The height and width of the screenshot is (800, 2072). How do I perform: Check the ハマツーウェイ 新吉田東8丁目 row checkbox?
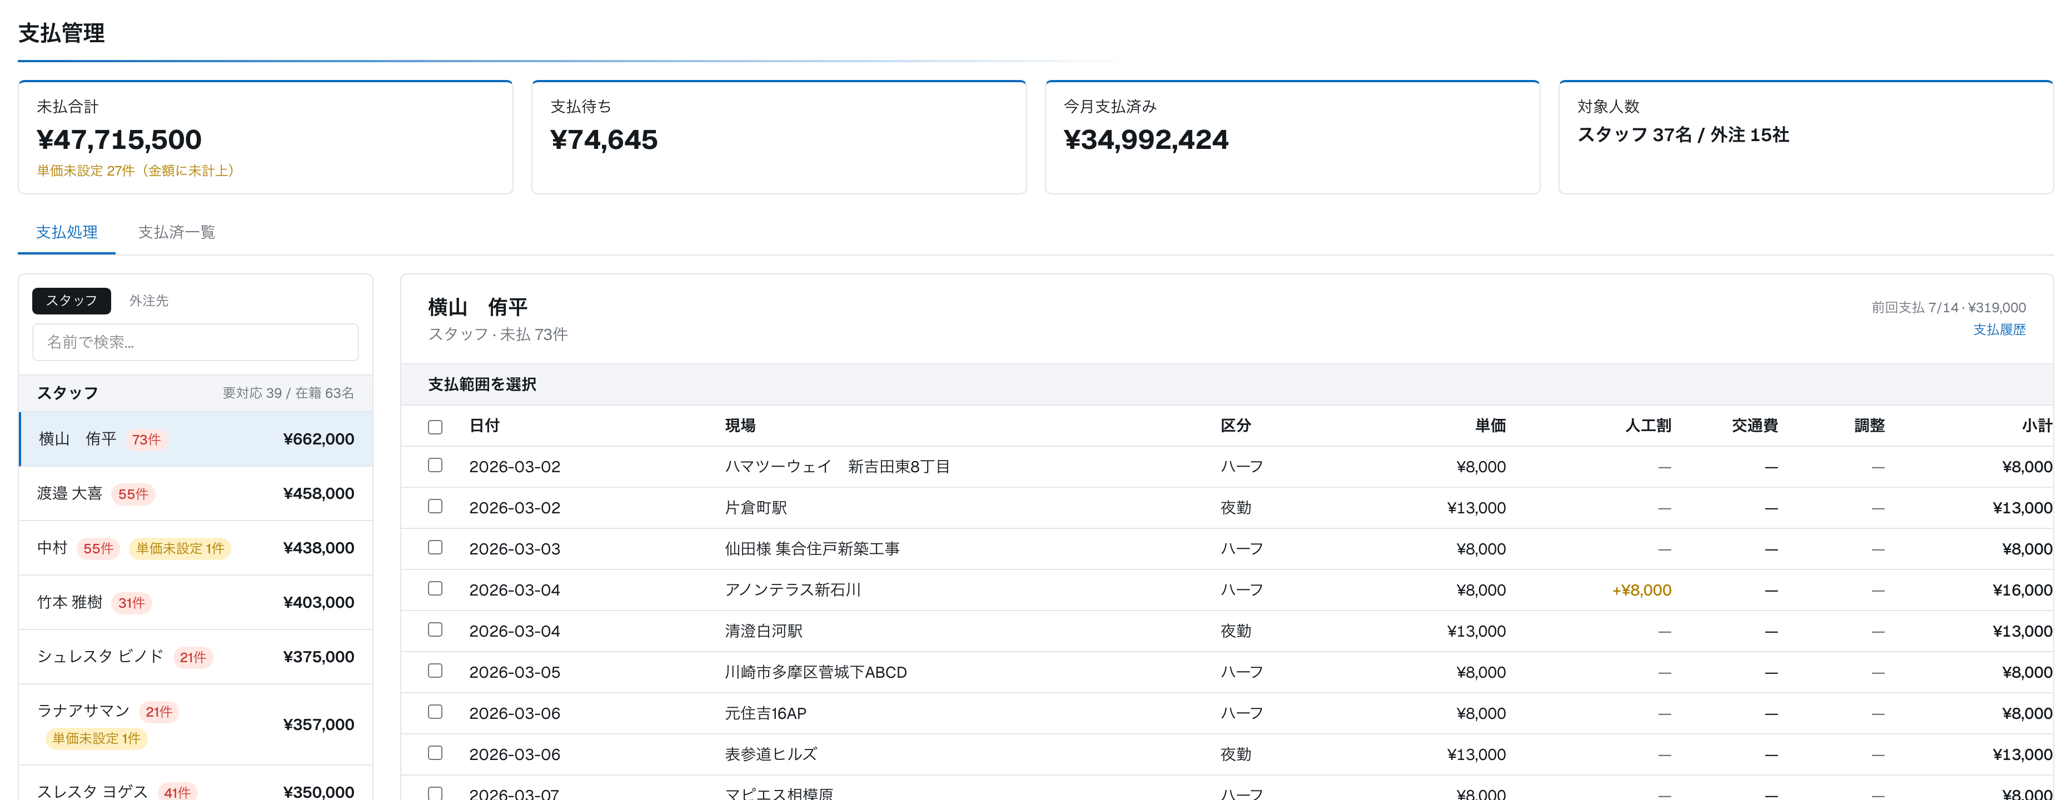[435, 466]
